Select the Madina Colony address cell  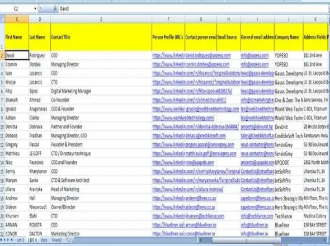[315, 216]
